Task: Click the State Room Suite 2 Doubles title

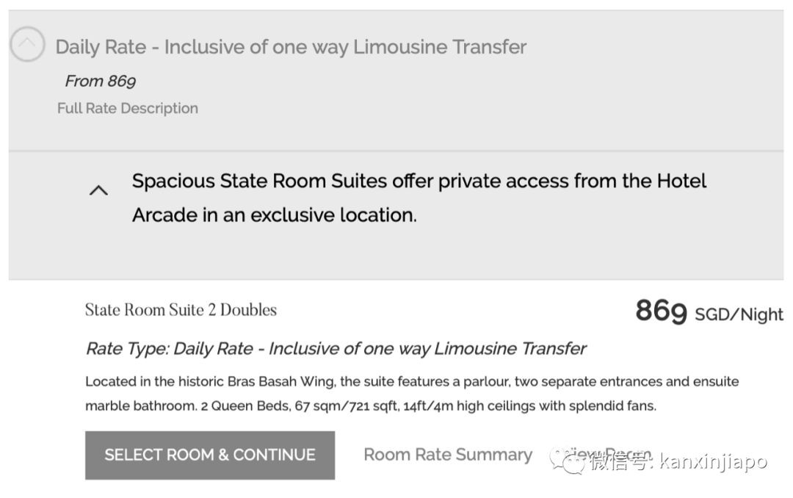Action: 181,310
